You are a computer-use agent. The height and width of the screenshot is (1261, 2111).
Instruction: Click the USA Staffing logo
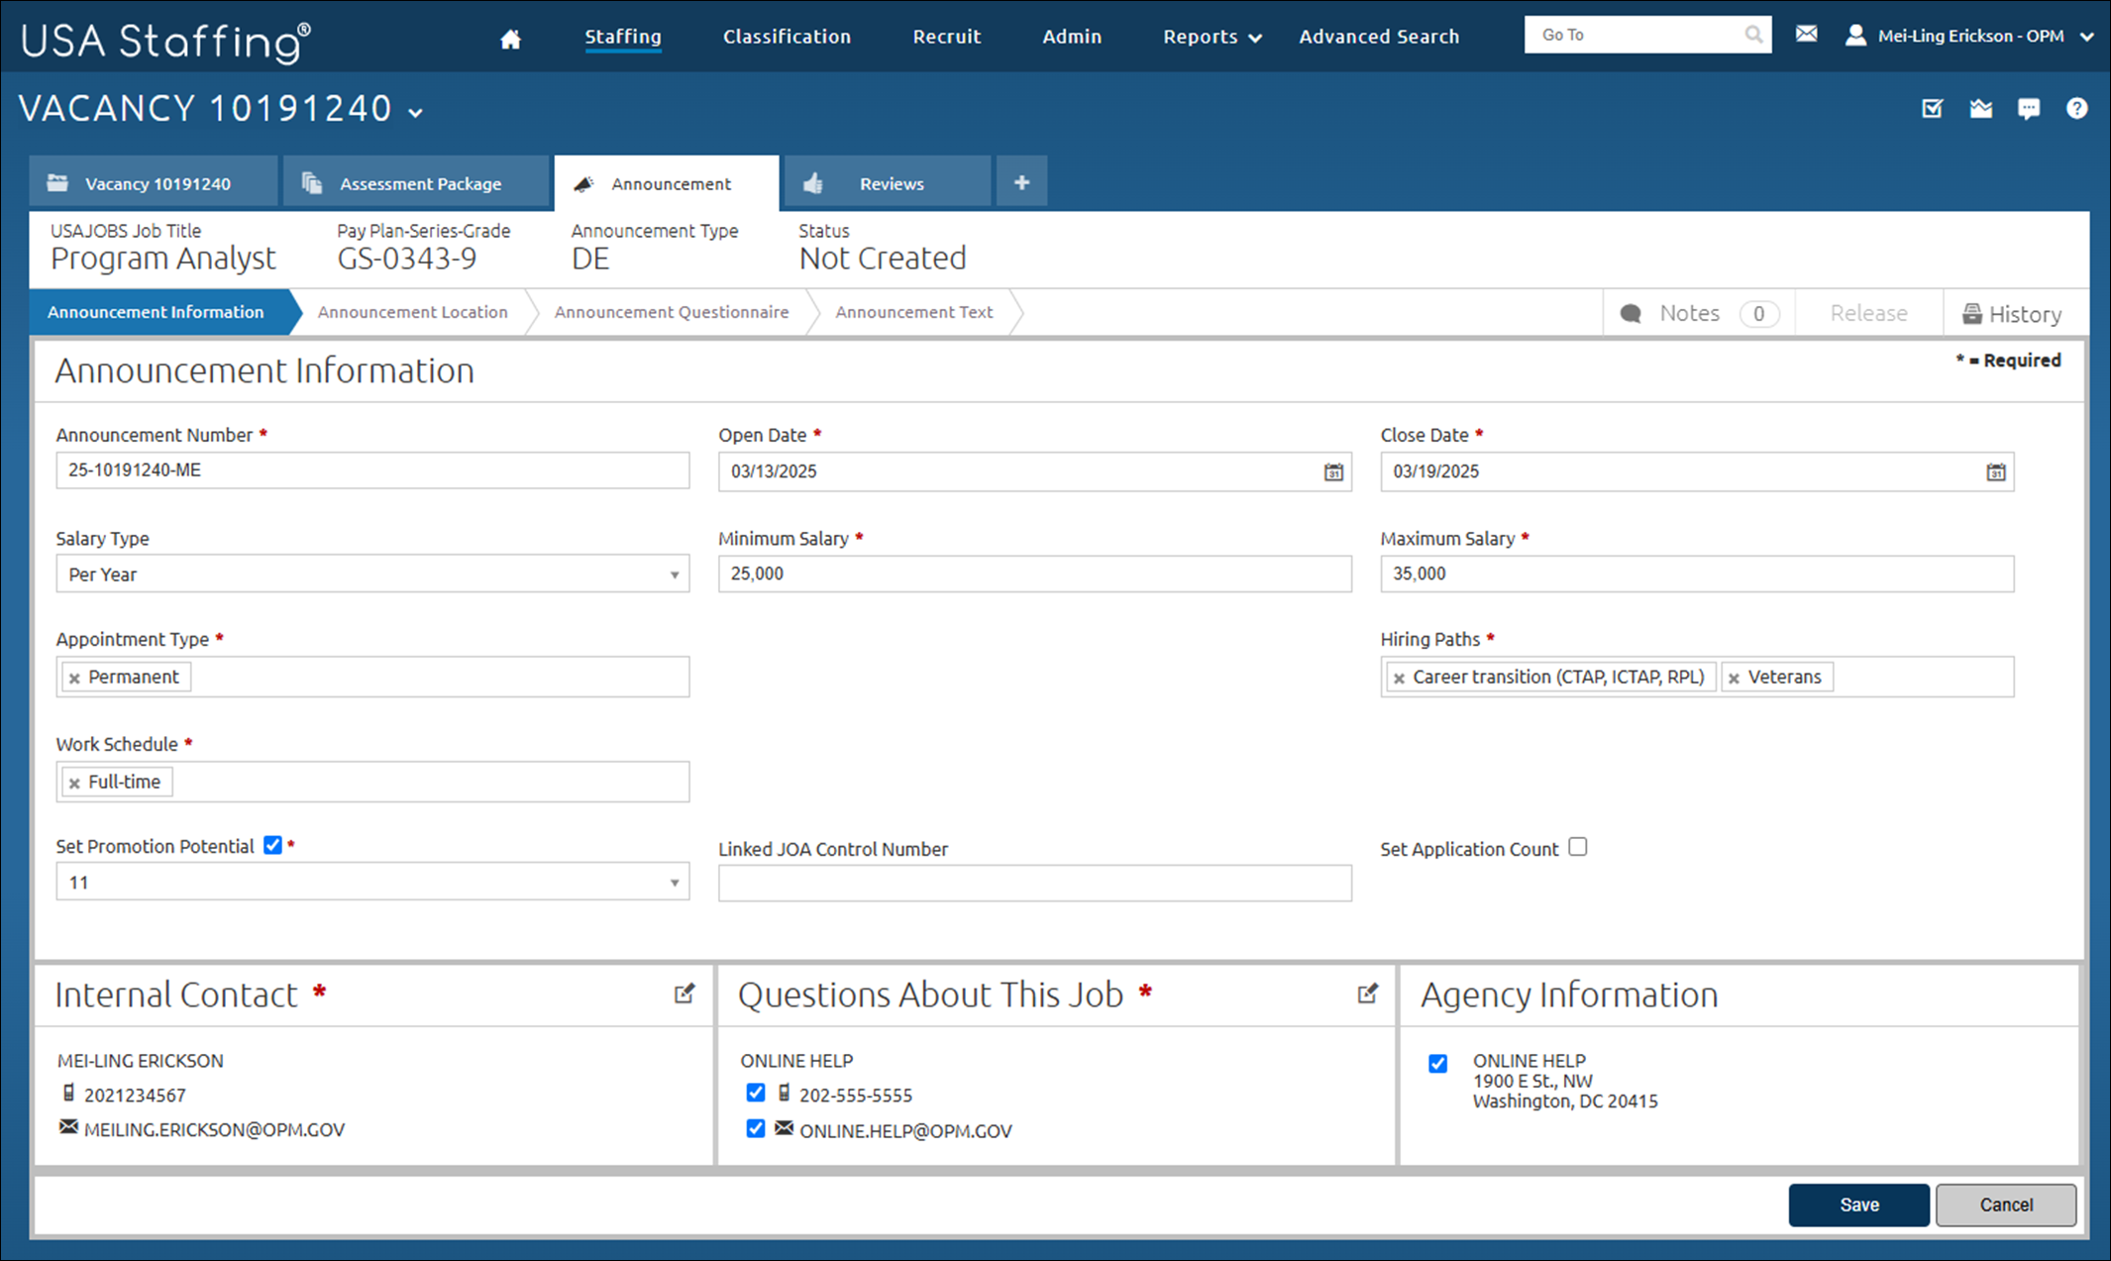click(x=165, y=41)
